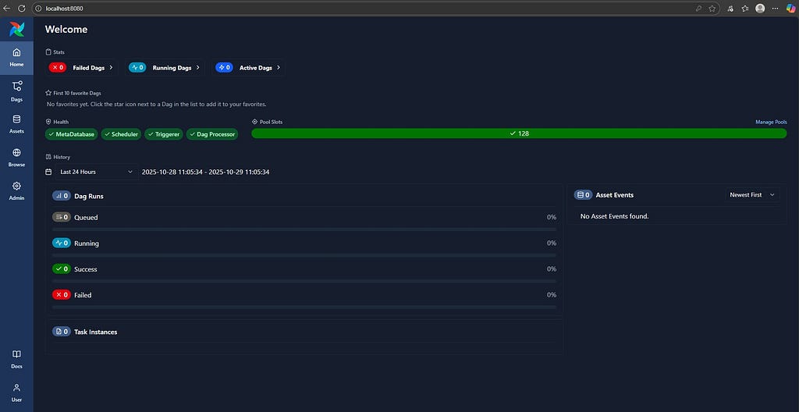The image size is (799, 412).
Task: Open the Docs menu in sidebar
Action: pyautogui.click(x=16, y=359)
